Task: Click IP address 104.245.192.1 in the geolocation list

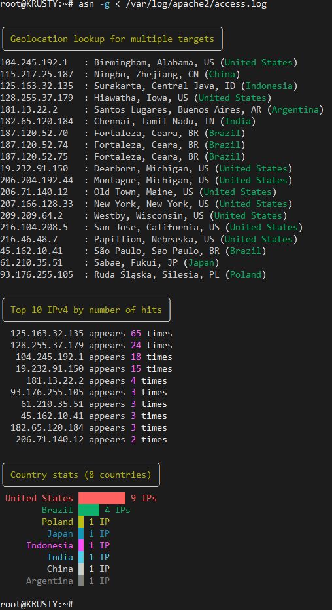Action: click(x=34, y=63)
